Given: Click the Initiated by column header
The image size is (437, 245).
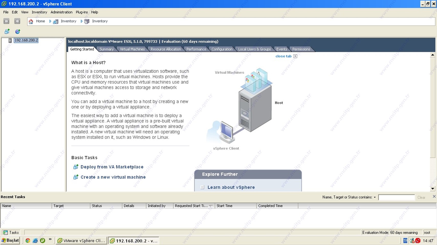Looking at the screenshot, I should [x=159, y=206].
